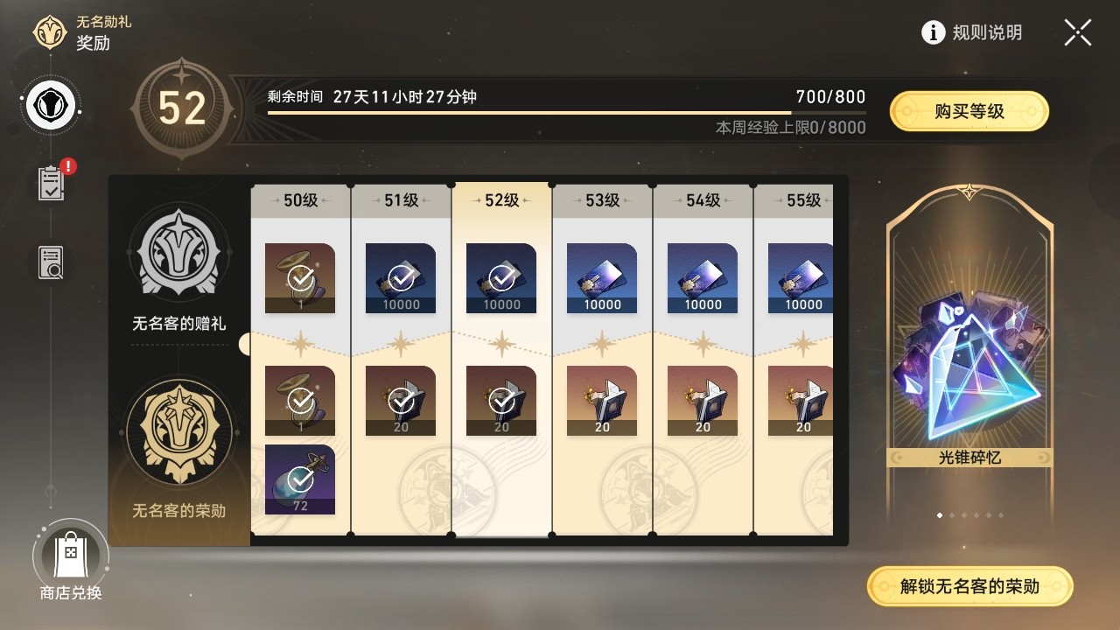Image resolution: width=1120 pixels, height=630 pixels.
Task: Open the rewards tab icon in sidebar
Action: [52, 107]
